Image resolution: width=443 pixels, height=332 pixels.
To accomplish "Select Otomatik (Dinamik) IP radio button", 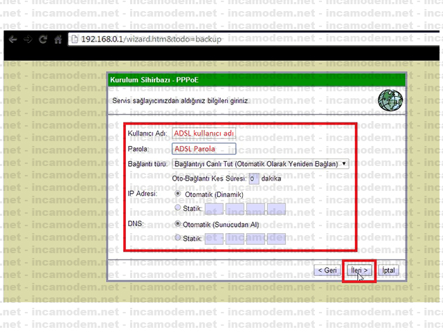I will click(x=178, y=194).
